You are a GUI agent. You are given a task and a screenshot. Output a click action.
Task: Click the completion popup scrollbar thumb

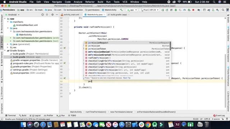(x=170, y=46)
